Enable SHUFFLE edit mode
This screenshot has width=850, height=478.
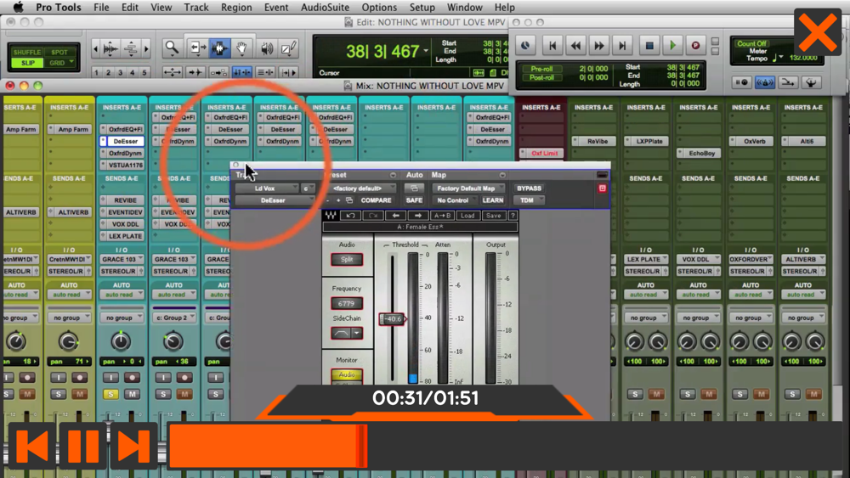pyautogui.click(x=27, y=52)
